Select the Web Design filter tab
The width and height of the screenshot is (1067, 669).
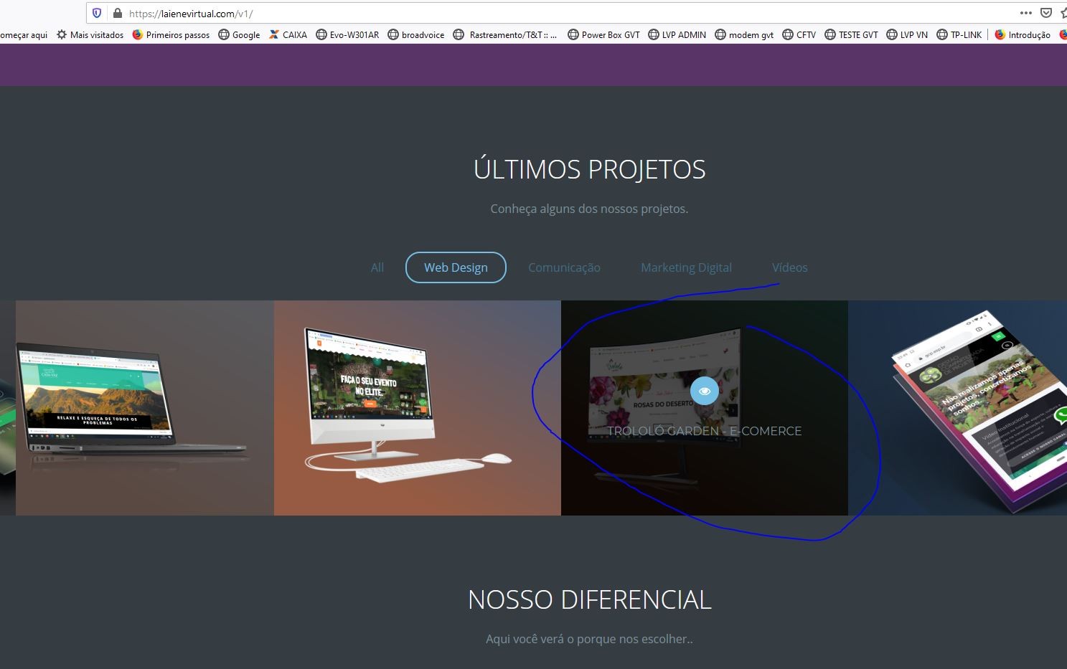pos(456,267)
